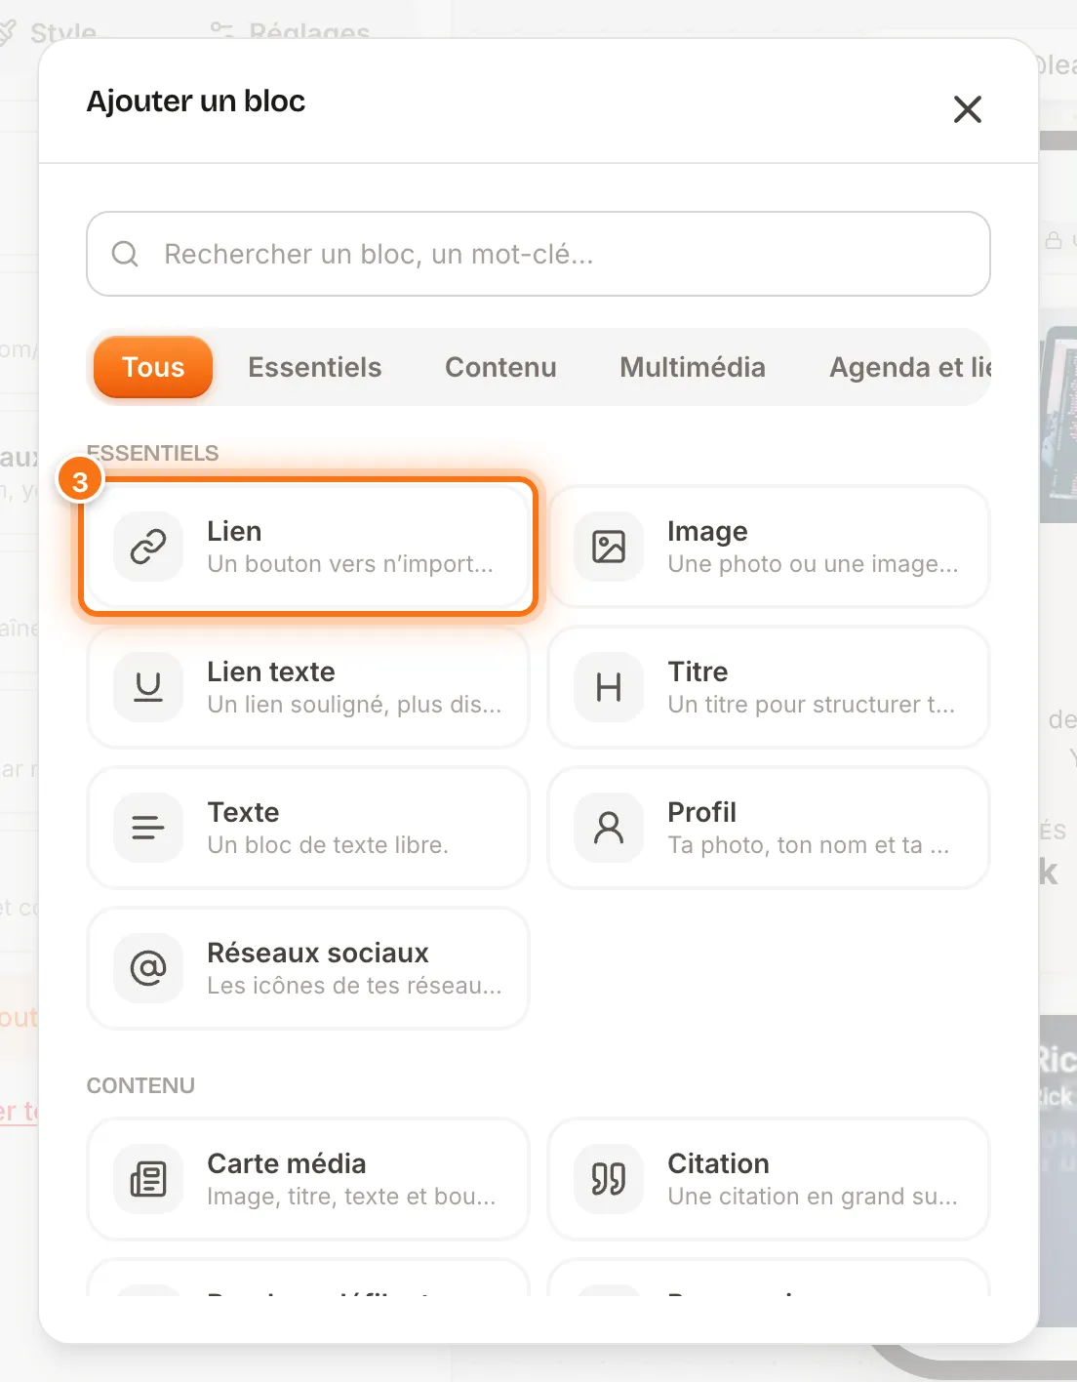The width and height of the screenshot is (1077, 1382).
Task: Add a Titre block
Action: (x=769, y=687)
